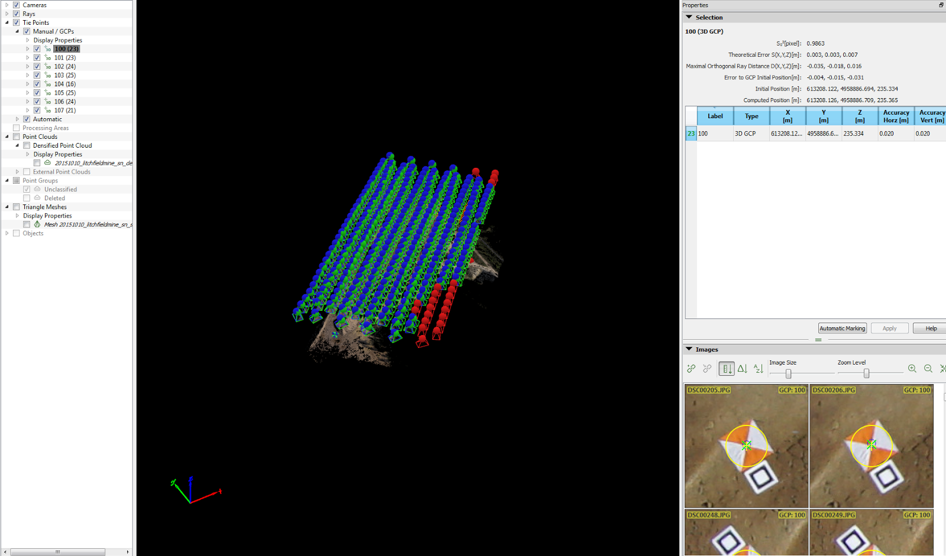Click the 3D GCP icon for point 103
This screenshot has width=946, height=556.
[x=47, y=75]
